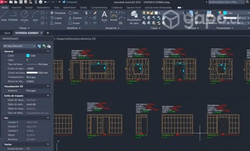This screenshot has height=151, width=250.
Task: Click the Plot printer icon
Action: coord(41,2)
